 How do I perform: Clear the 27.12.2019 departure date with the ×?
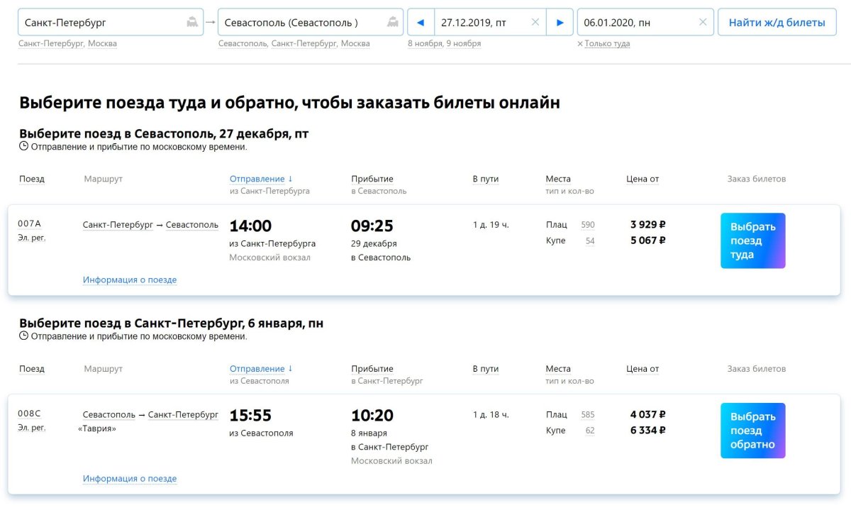click(x=536, y=22)
